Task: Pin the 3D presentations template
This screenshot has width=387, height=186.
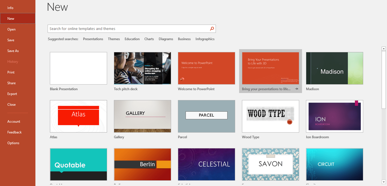Action: click(x=297, y=89)
